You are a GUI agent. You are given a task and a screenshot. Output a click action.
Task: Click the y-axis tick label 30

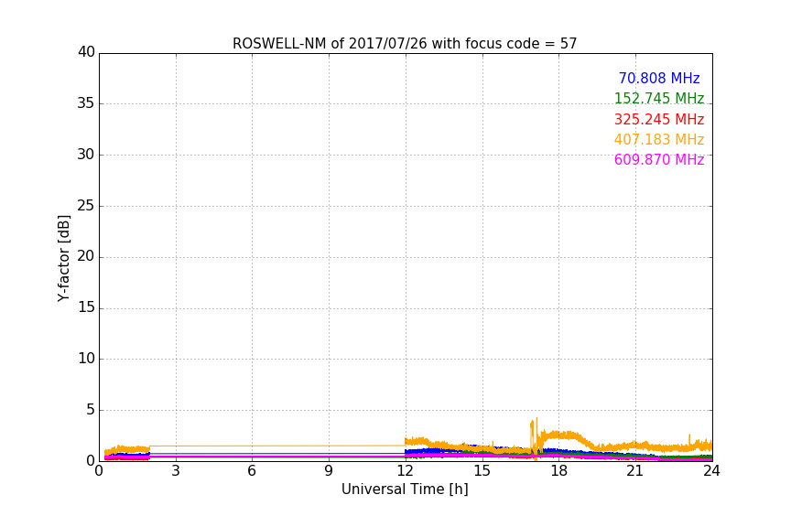86,155
